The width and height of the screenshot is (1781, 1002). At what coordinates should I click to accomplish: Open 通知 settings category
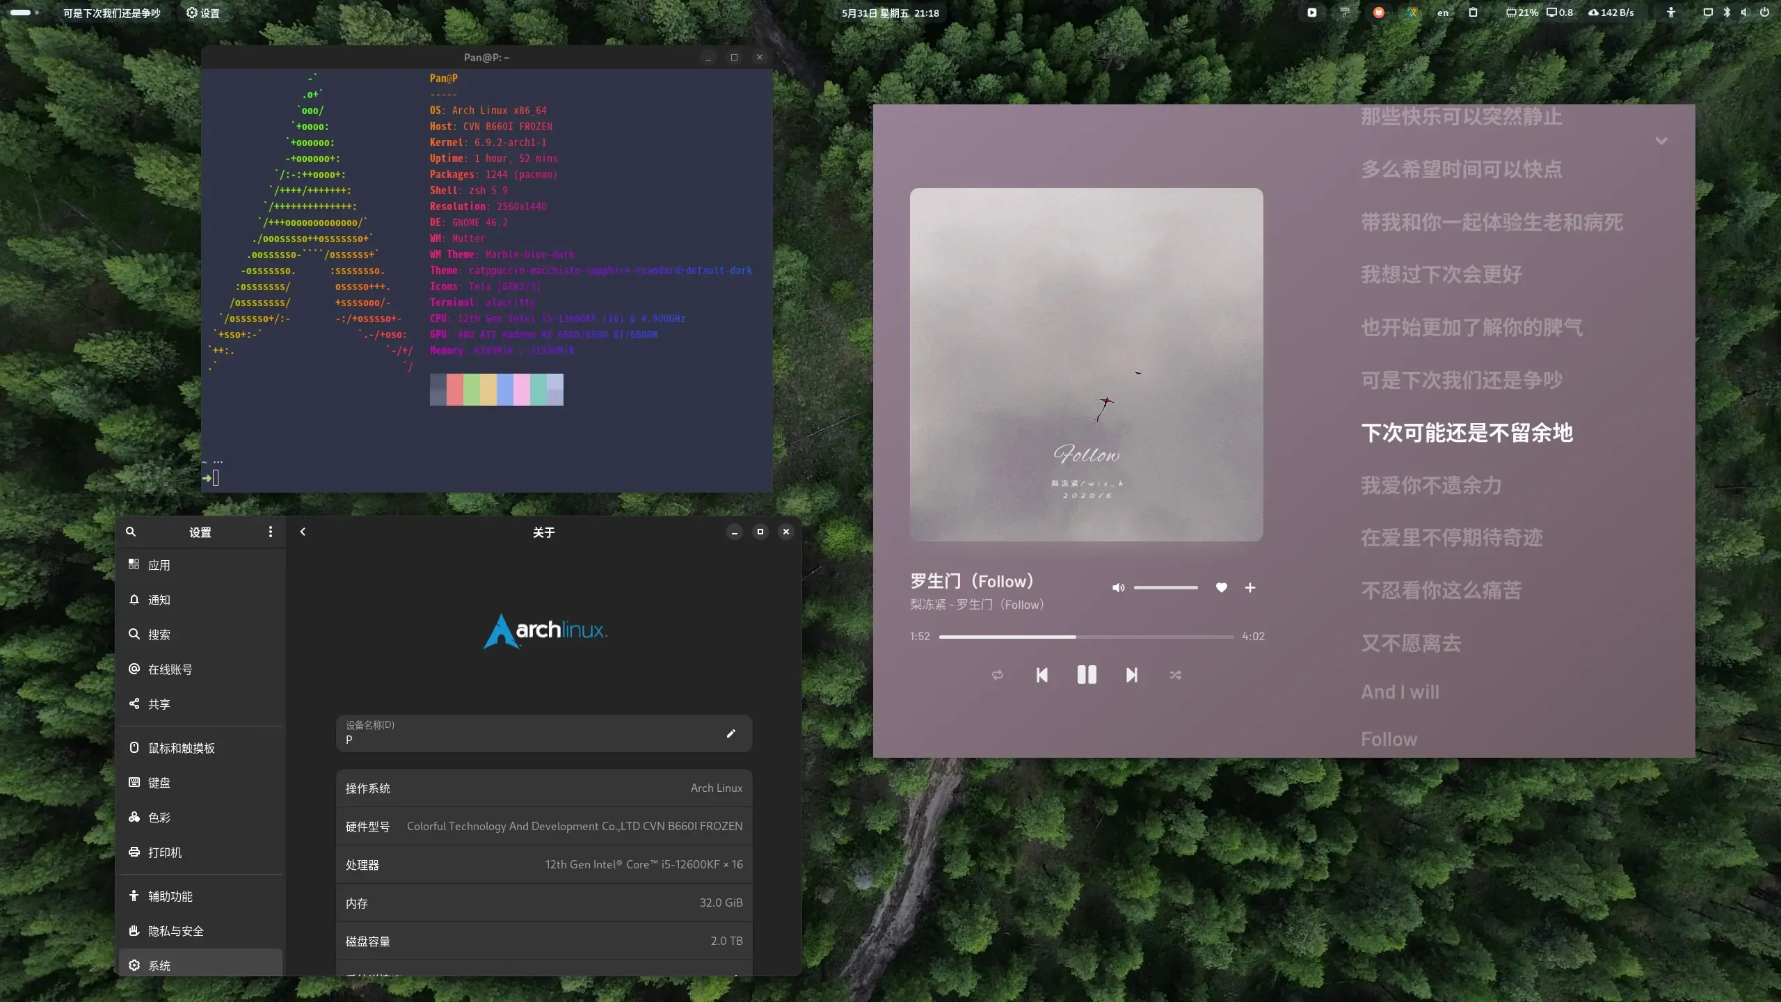click(x=201, y=599)
